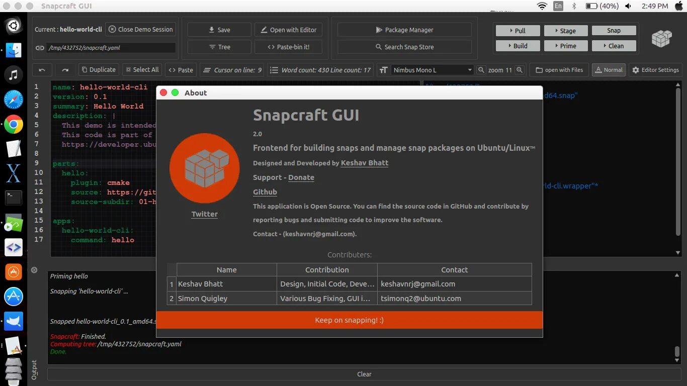Image resolution: width=687 pixels, height=386 pixels.
Task: Run the Build snapcraft step
Action: (518, 46)
